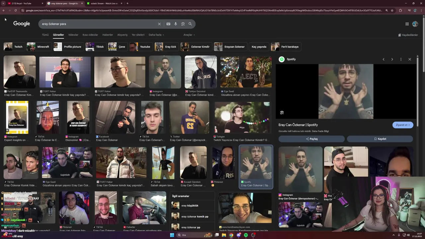The width and height of the screenshot is (425, 239).
Task: Open the browser extensions icon
Action: click(400, 10)
